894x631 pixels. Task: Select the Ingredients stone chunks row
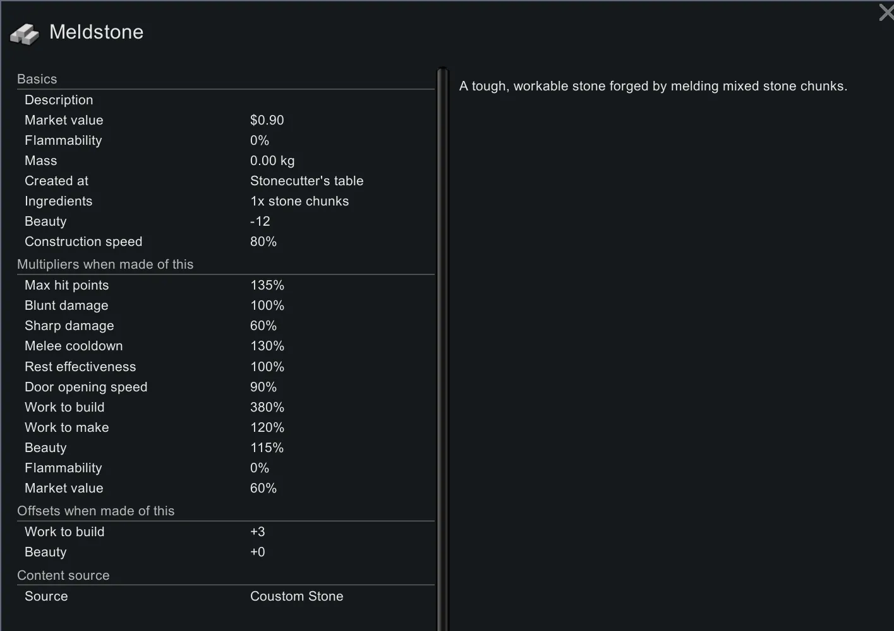click(x=225, y=201)
